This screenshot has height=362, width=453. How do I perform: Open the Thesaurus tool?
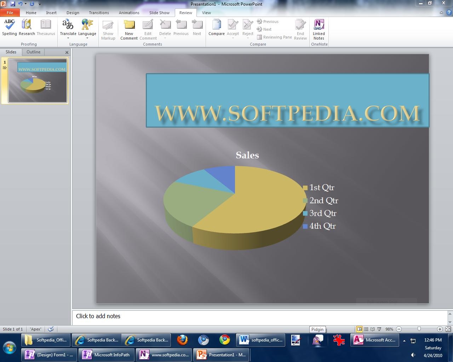pos(46,27)
